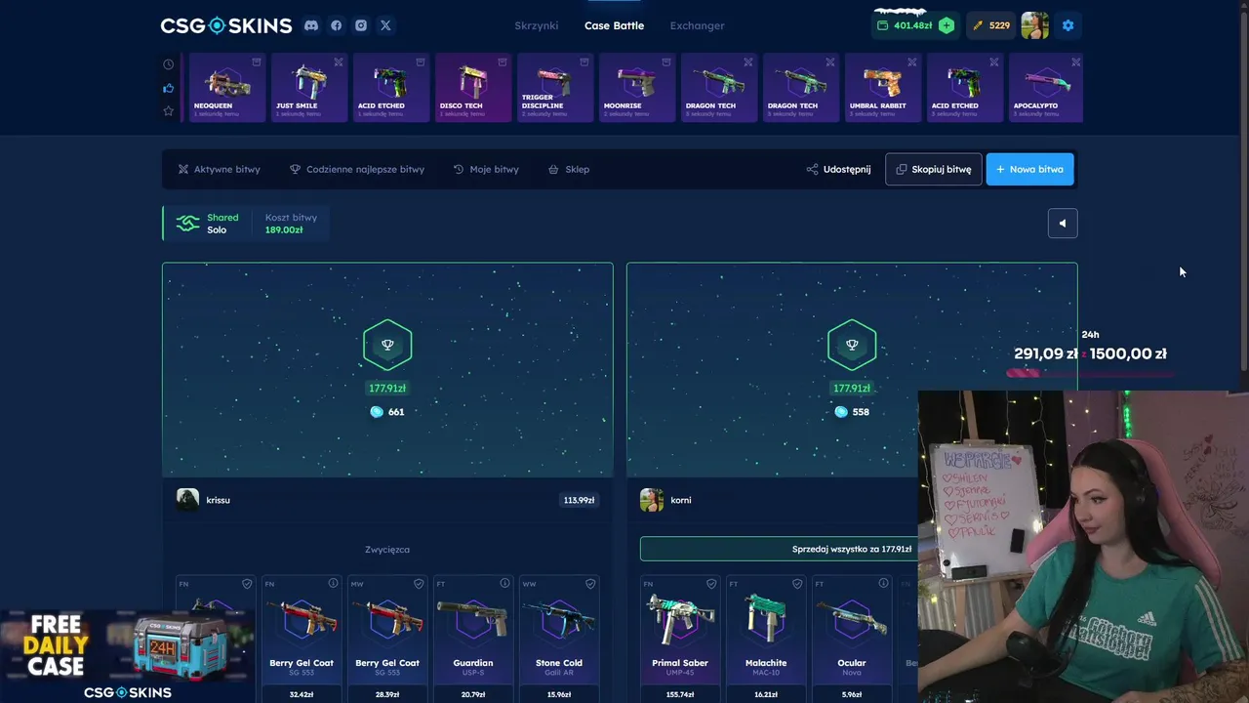The height and width of the screenshot is (703, 1249).
Task: Click the 24h 1500,00 zł progress bar
Action: click(1090, 372)
